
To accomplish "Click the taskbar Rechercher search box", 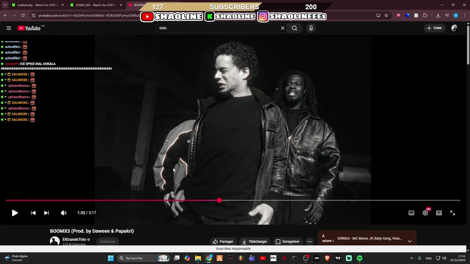I will coord(144,258).
